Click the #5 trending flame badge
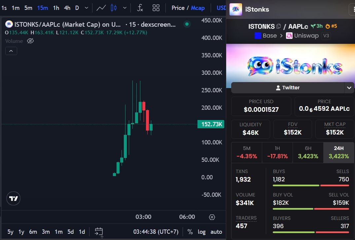This screenshot has height=240, width=355. (x=331, y=26)
